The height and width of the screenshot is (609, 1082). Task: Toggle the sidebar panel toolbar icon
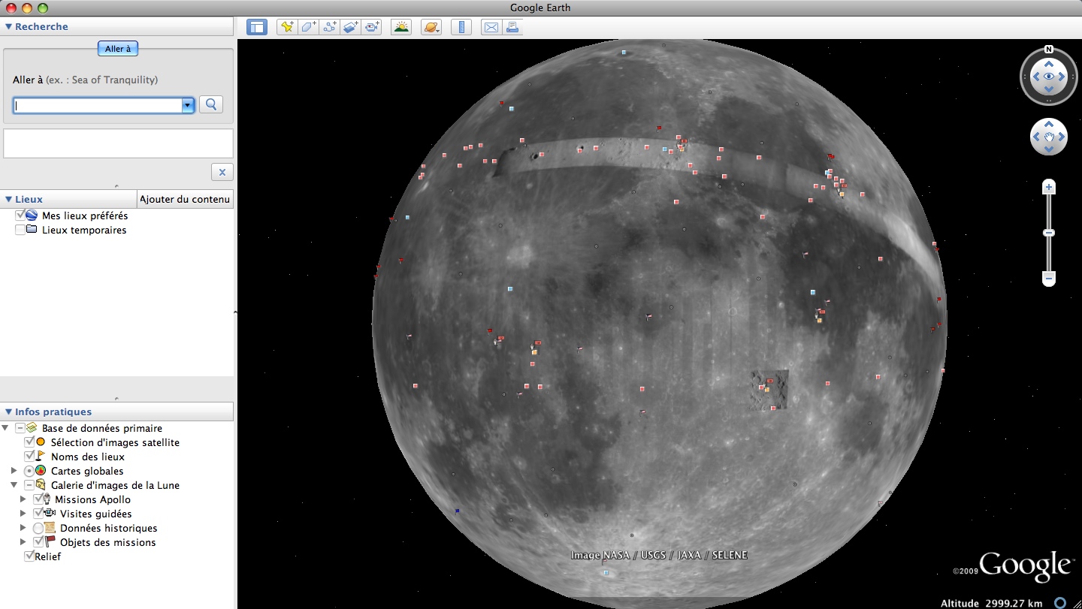[x=257, y=27]
